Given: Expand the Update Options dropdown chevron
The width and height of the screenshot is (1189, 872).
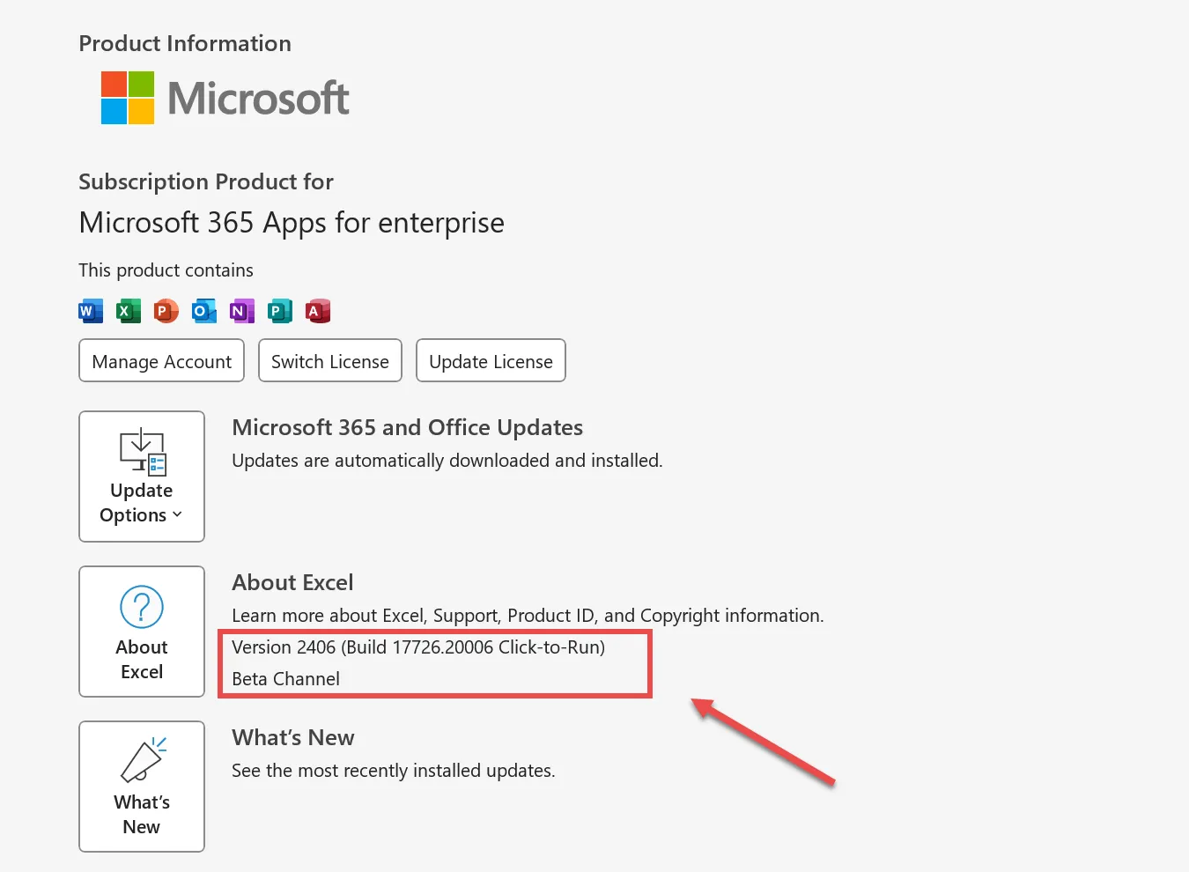Looking at the screenshot, I should pos(177,514).
